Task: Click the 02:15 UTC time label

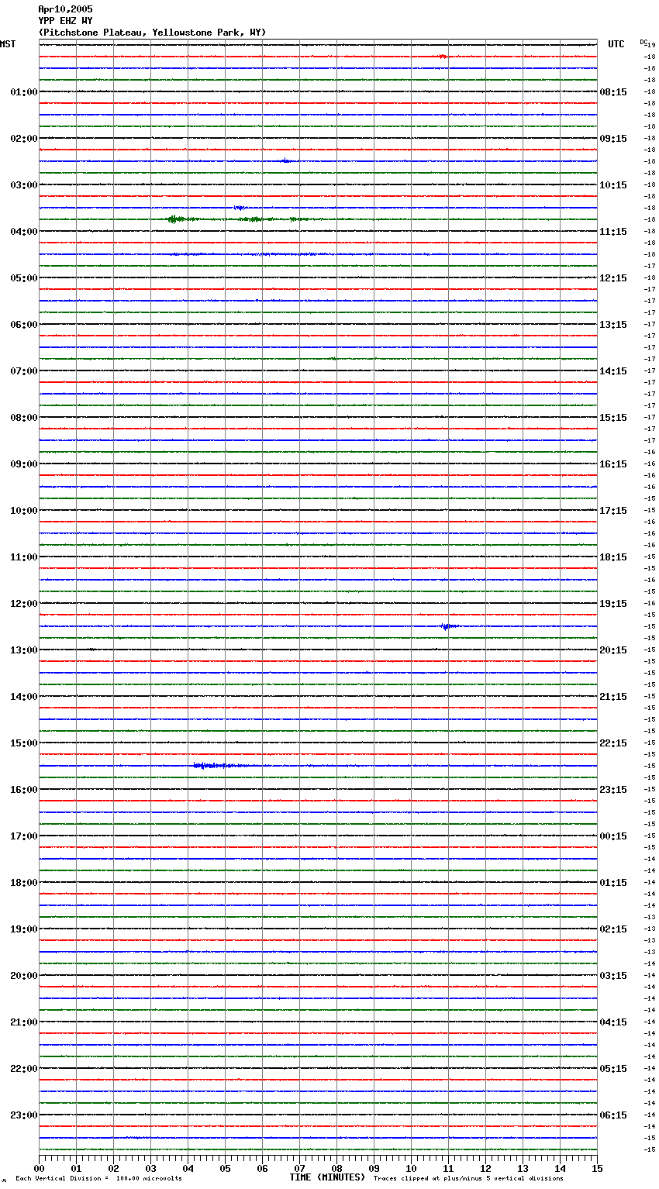Action: [613, 929]
